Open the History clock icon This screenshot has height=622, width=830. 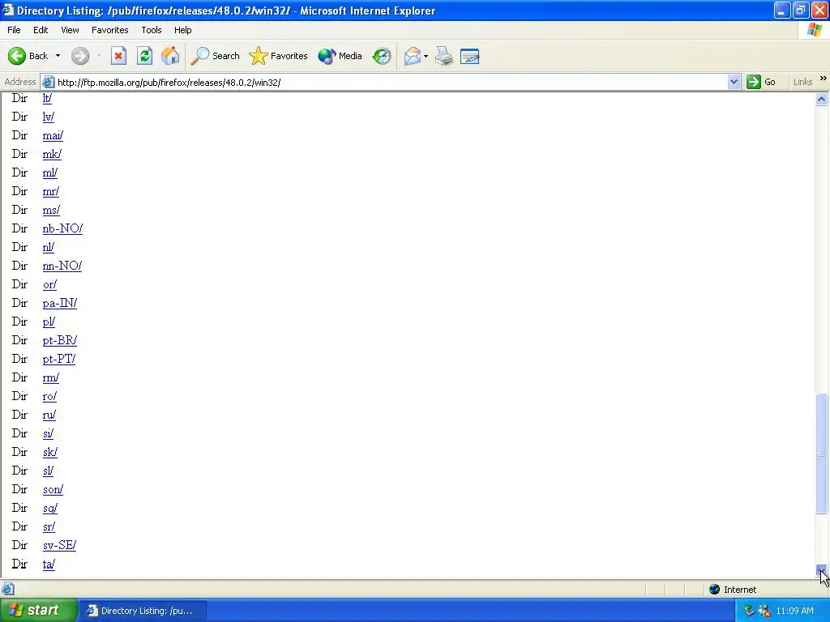382,56
